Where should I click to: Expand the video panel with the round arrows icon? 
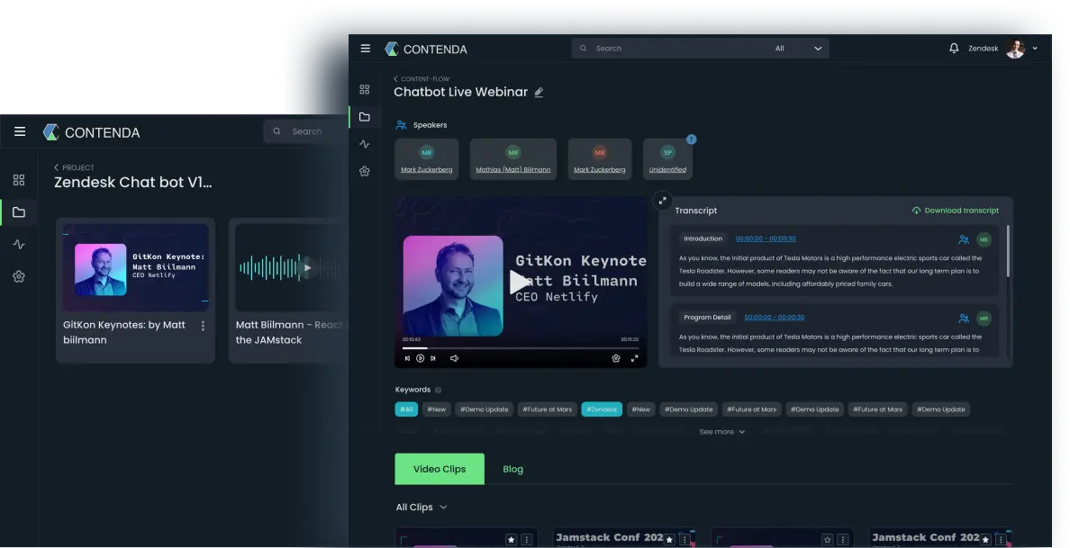[662, 201]
